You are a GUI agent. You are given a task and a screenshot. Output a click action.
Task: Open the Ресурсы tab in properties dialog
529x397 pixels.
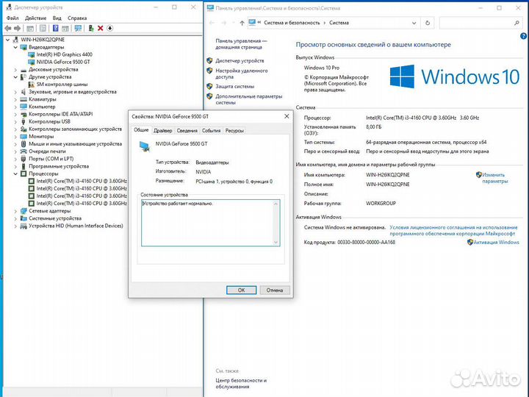coord(234,130)
